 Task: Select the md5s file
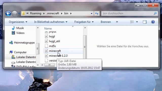[52, 46]
